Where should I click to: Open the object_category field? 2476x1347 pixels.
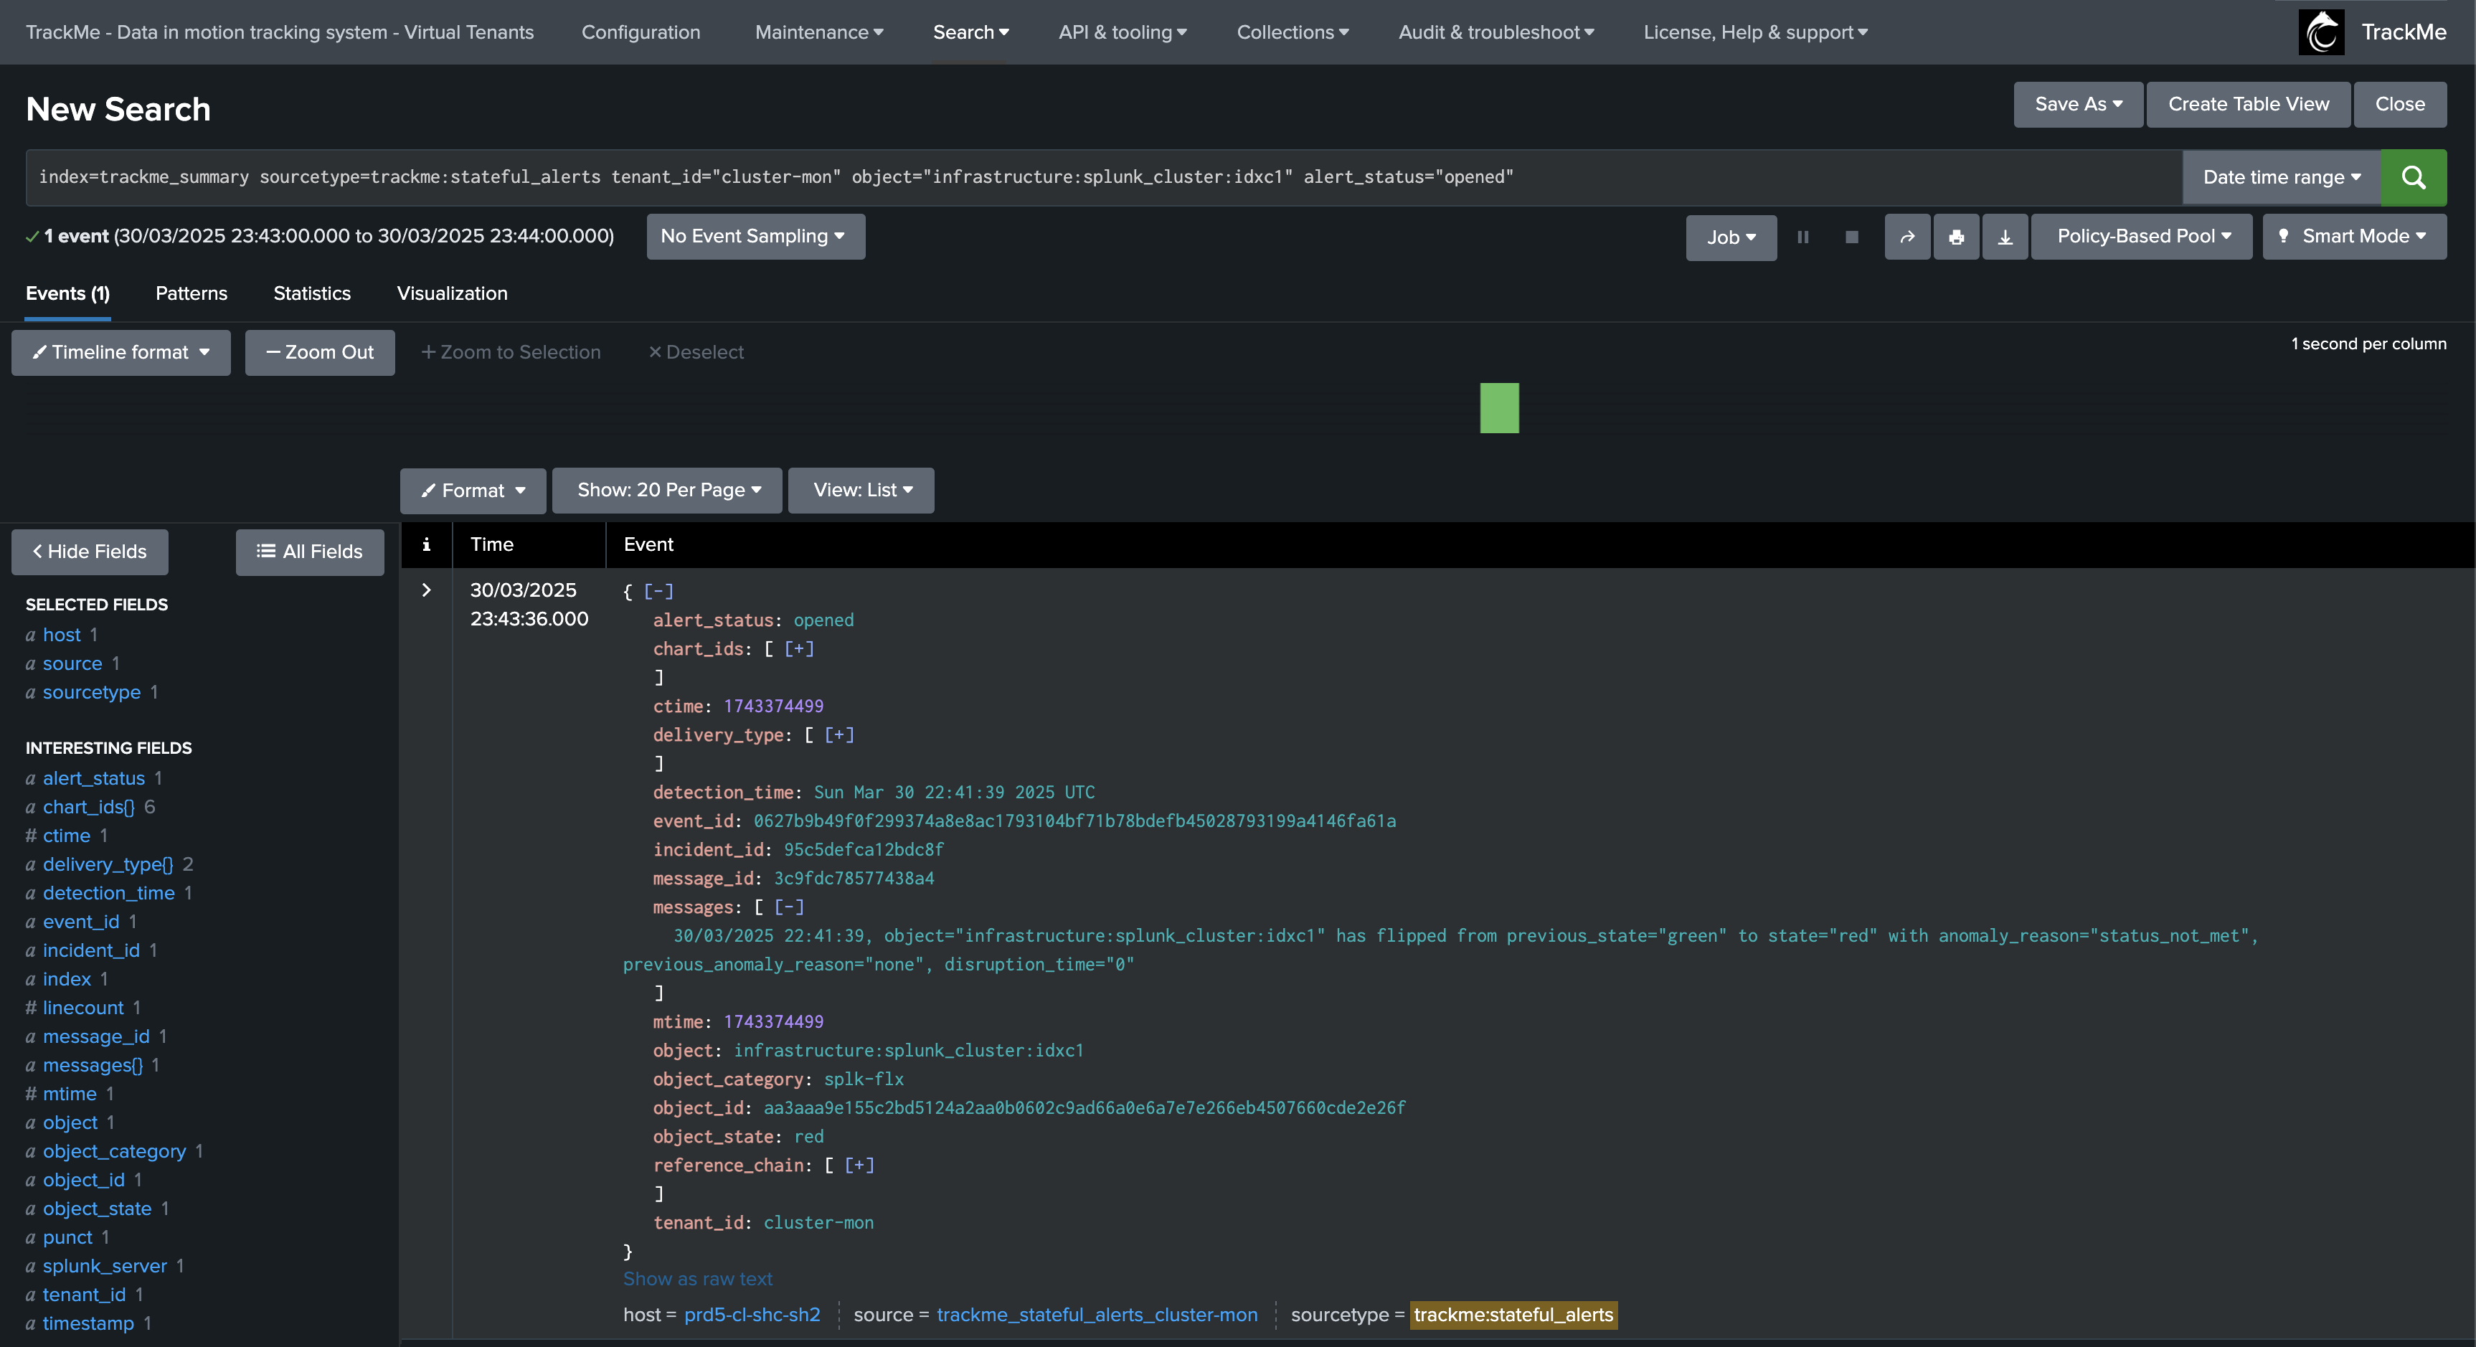point(114,1151)
